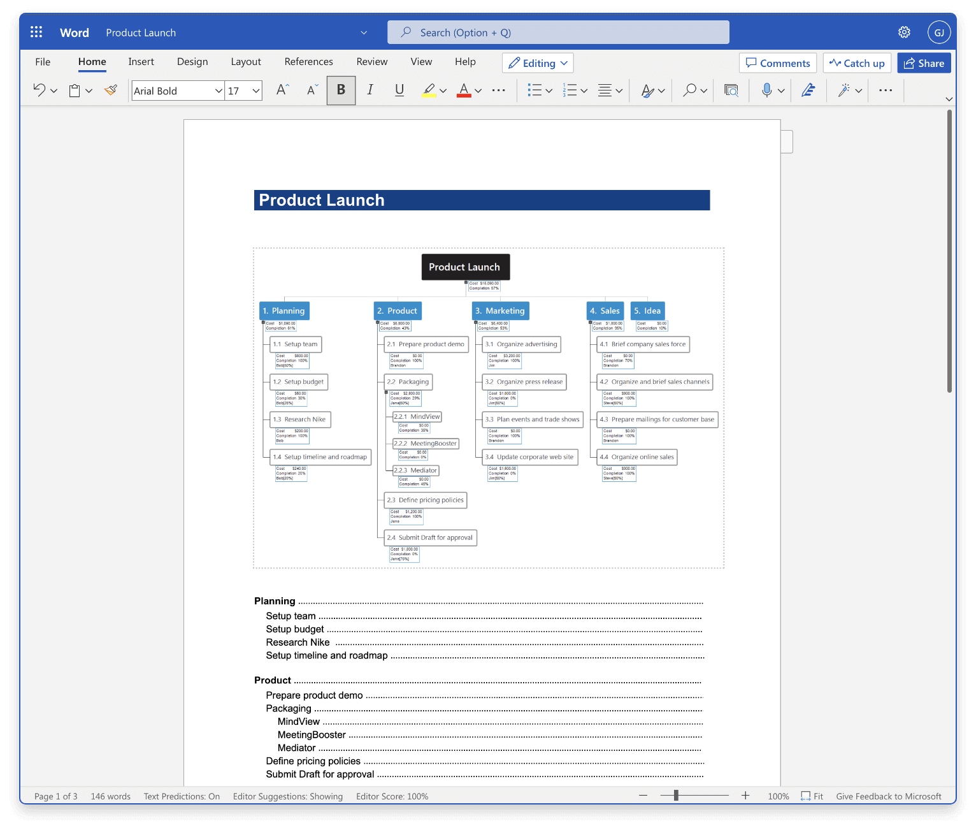Open the Comments pane
The width and height of the screenshot is (976, 830).
pyautogui.click(x=778, y=63)
